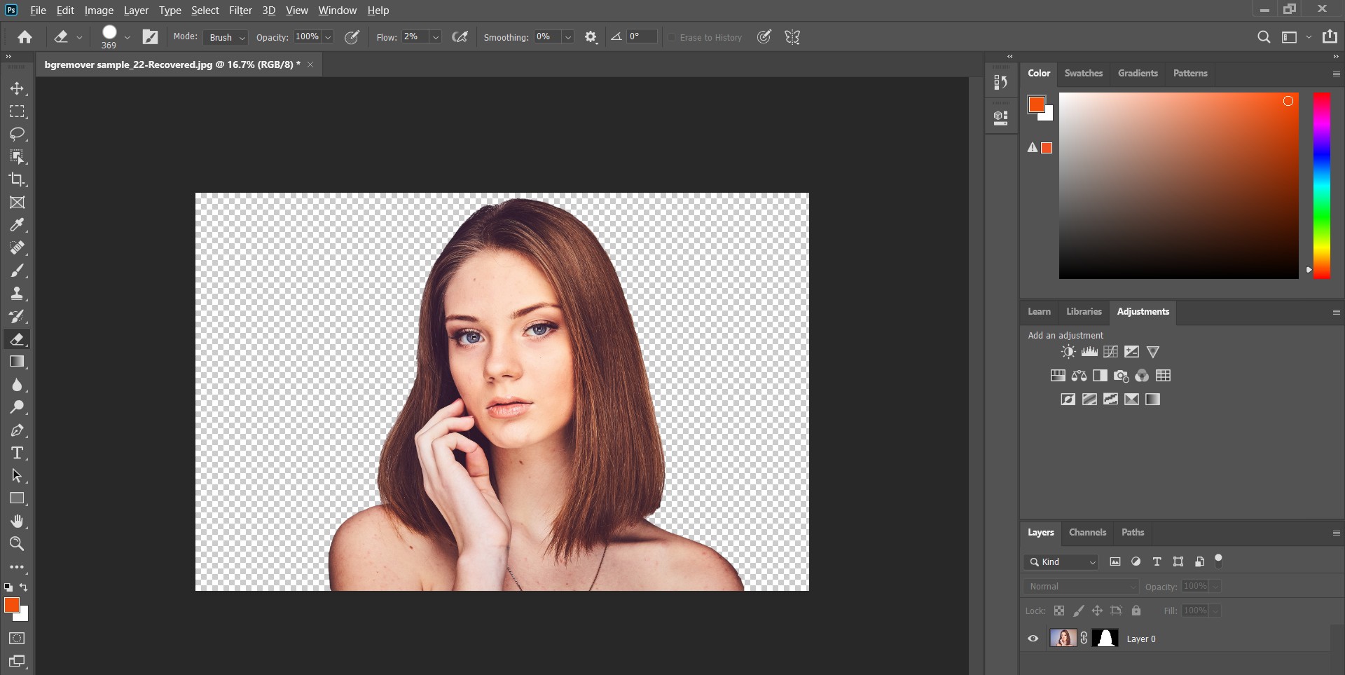
Task: Select the Crop tool
Action: coord(18,179)
